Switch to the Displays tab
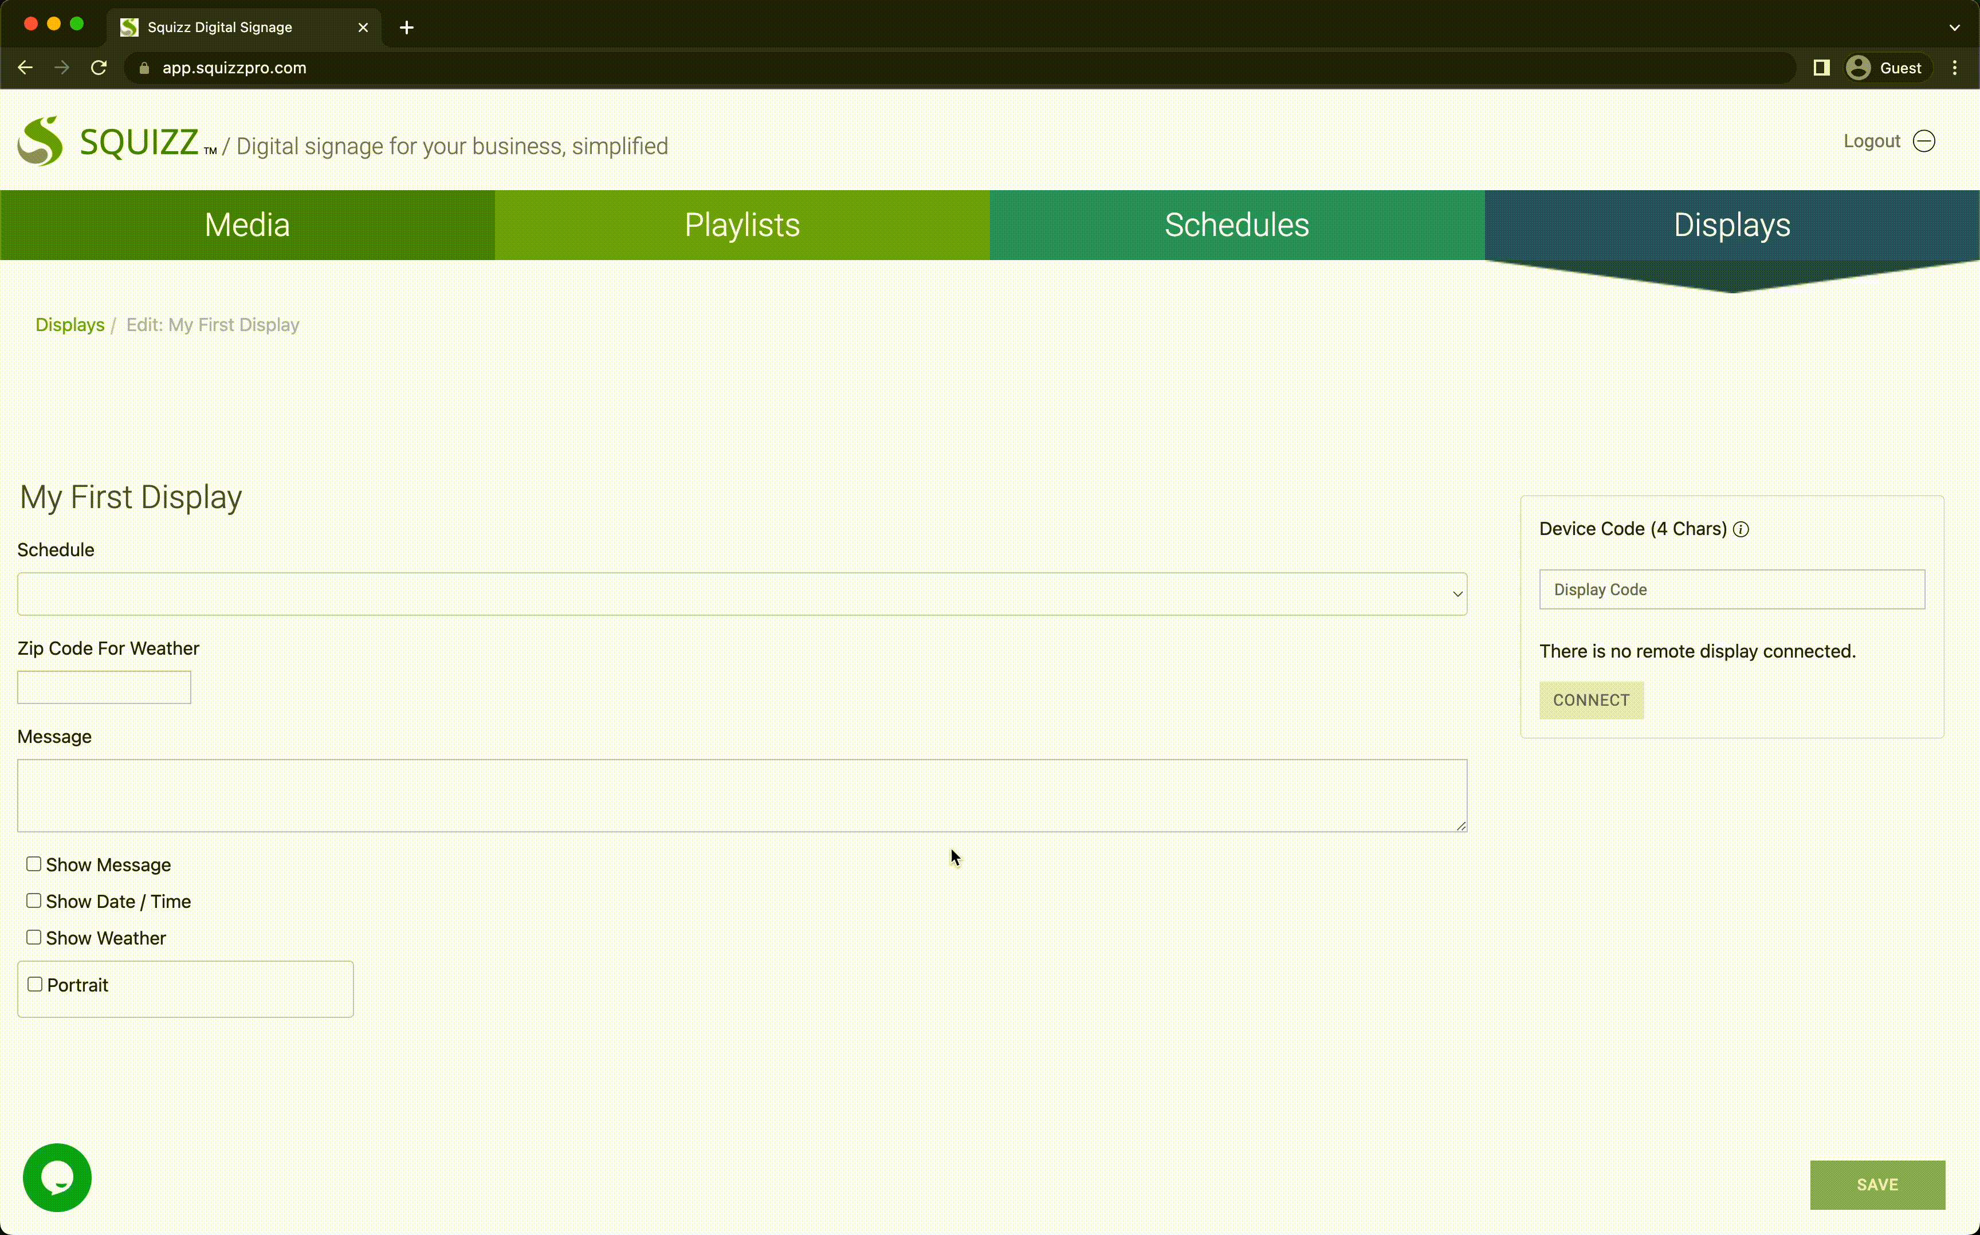The width and height of the screenshot is (1980, 1235). (x=1732, y=226)
